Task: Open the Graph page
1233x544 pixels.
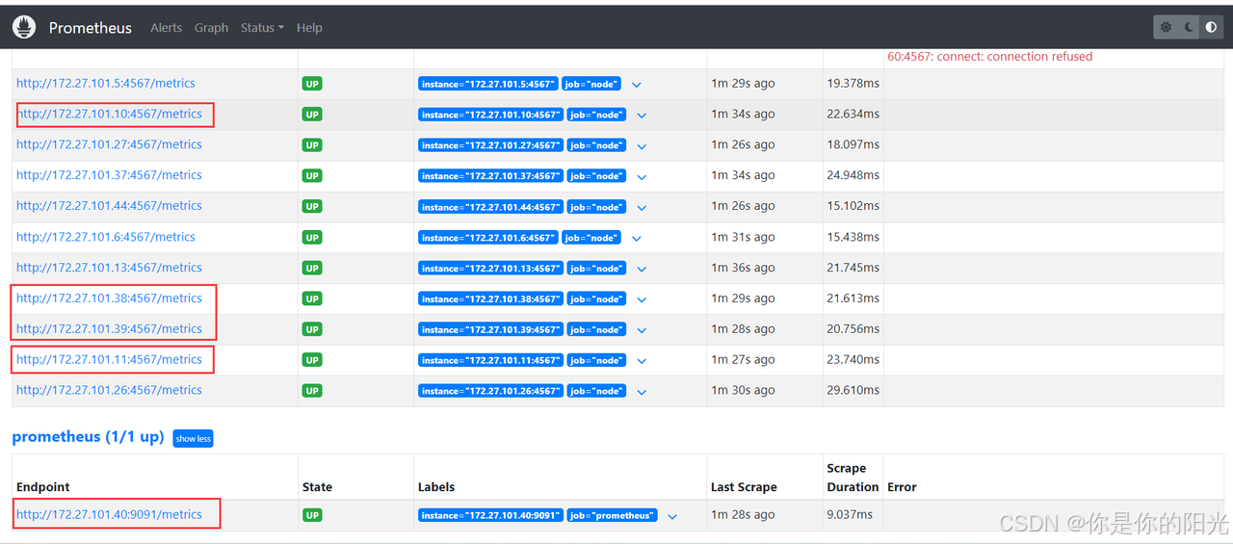Action: tap(211, 28)
